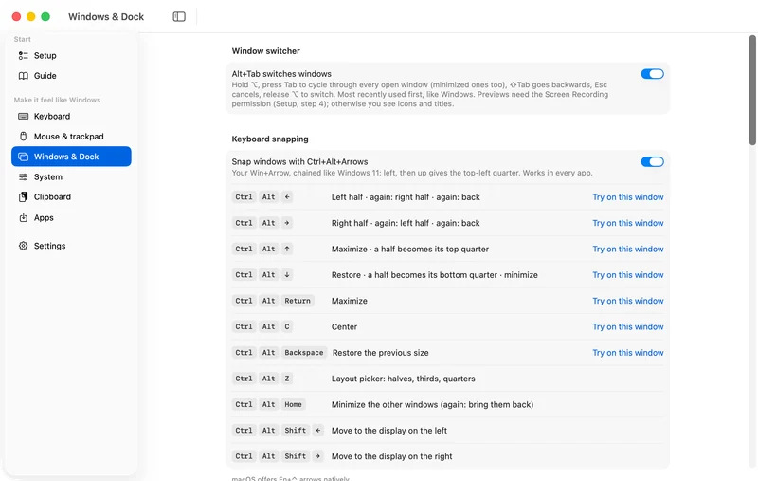The image size is (758, 481).
Task: Click the Home key badge
Action: 293,404
